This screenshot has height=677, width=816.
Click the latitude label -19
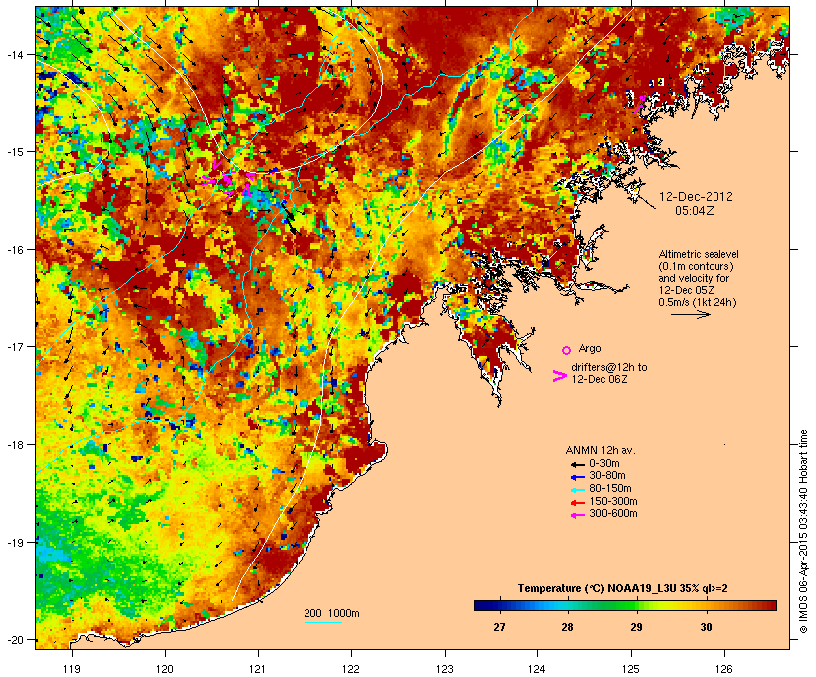pos(14,543)
